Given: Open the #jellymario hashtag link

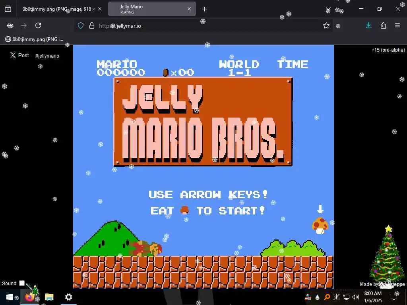Looking at the screenshot, I should (47, 56).
